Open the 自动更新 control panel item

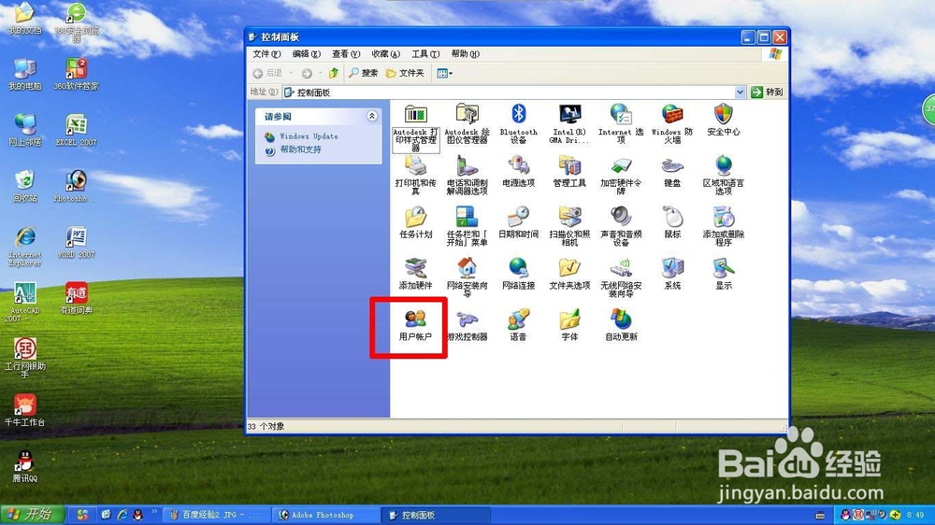(621, 325)
